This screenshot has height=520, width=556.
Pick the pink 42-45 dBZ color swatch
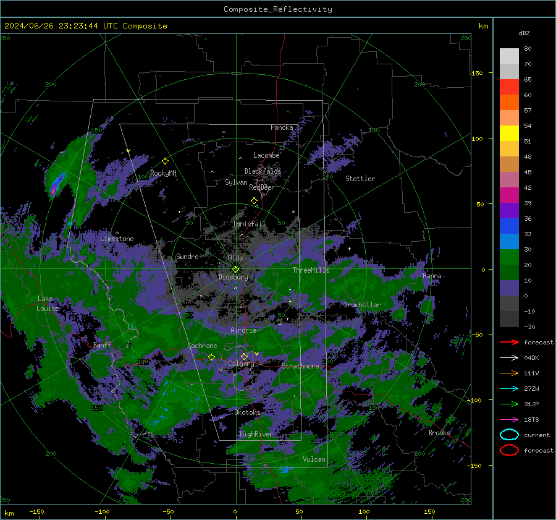coord(509,179)
